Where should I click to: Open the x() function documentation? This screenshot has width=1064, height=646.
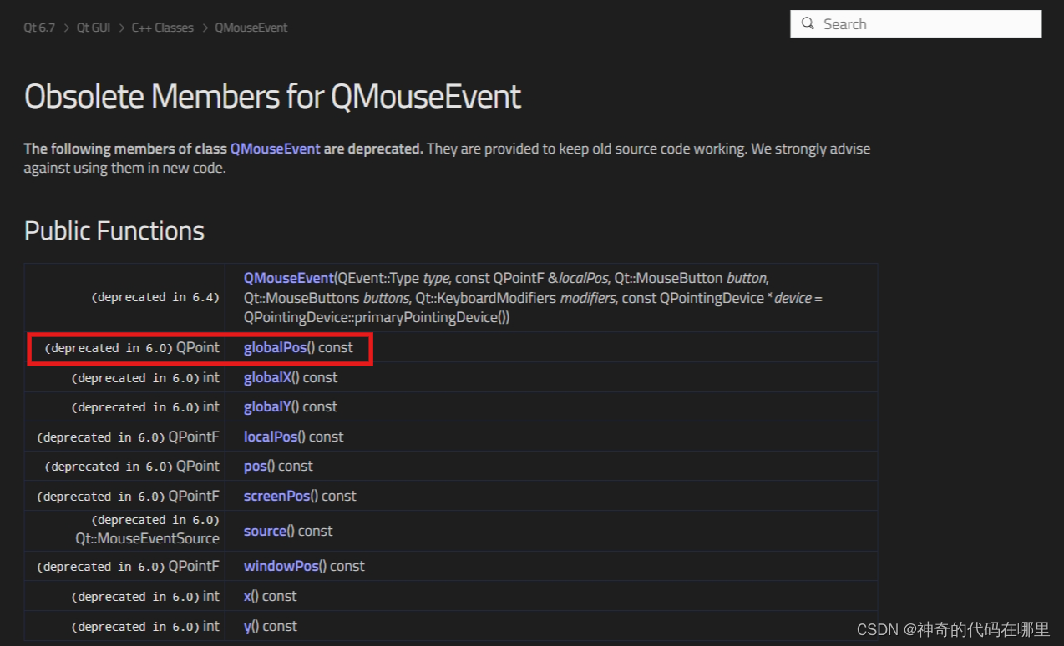tap(247, 596)
